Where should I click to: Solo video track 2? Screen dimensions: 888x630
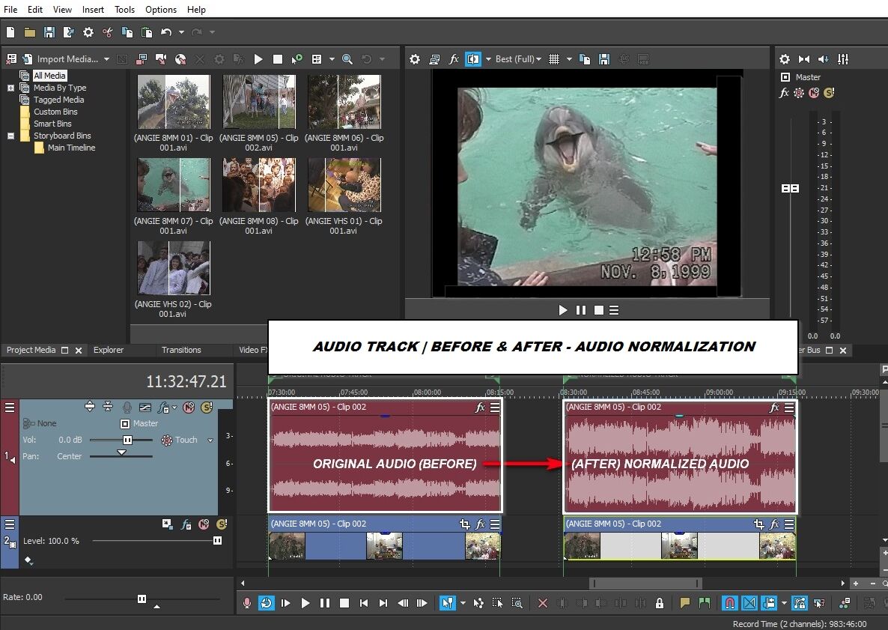[x=222, y=524]
